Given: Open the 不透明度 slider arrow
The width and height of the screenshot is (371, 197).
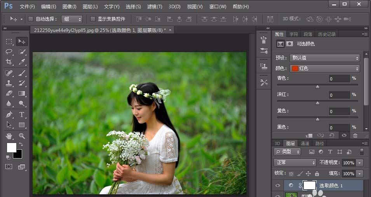Looking at the screenshot, I should point(360,163).
